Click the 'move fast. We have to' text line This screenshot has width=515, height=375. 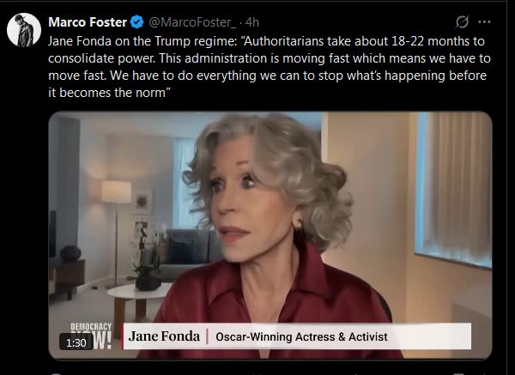267,76
